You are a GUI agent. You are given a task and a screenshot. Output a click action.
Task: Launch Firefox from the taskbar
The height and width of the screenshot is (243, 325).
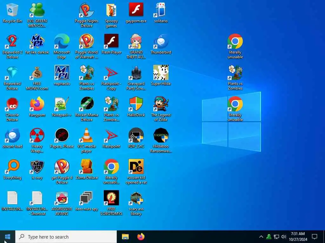click(x=141, y=237)
